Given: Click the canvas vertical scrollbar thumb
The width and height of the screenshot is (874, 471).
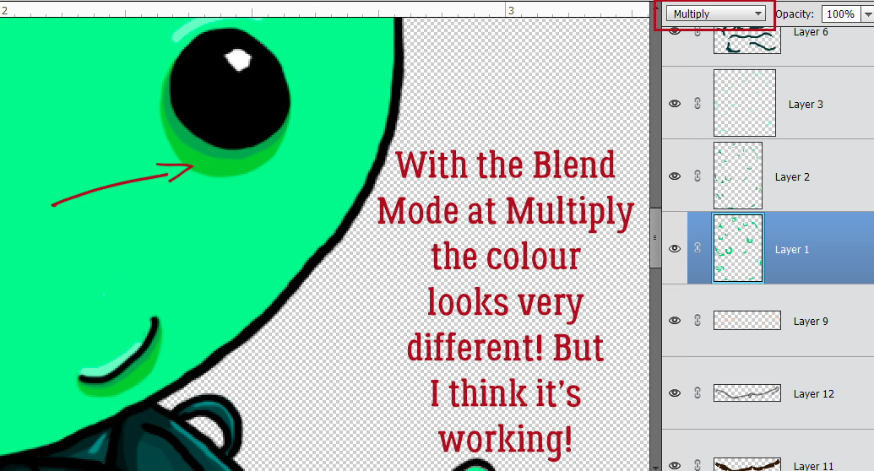Looking at the screenshot, I should (x=655, y=239).
